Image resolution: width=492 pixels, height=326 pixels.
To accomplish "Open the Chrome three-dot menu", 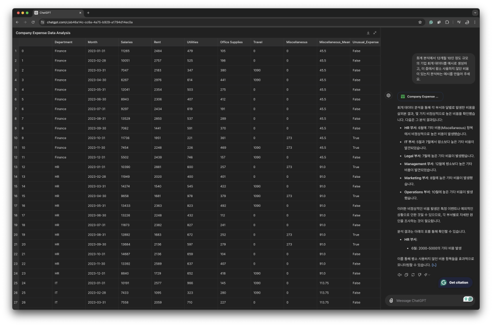I will [x=475, y=22].
